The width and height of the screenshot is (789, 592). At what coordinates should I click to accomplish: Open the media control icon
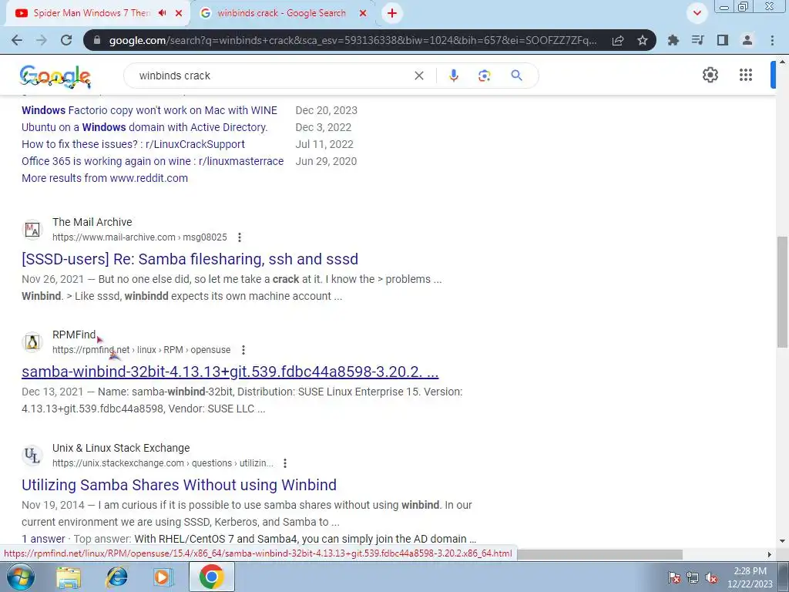point(697,40)
